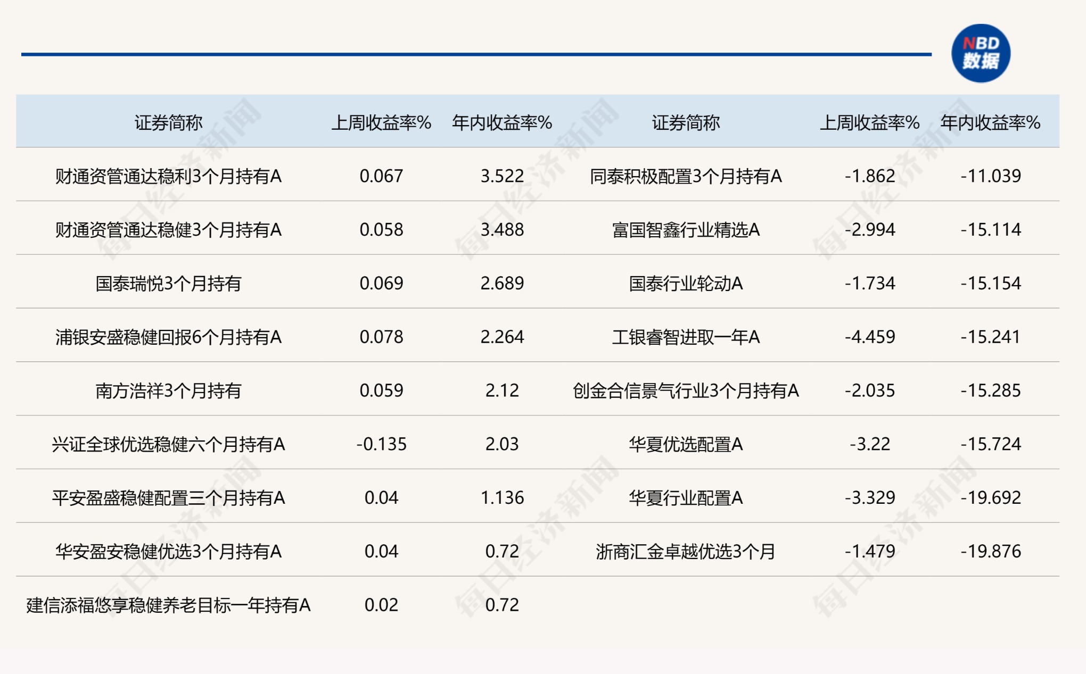Image resolution: width=1086 pixels, height=674 pixels.
Task: Select 南方浩祥3个月持有 fund name
Action: click(168, 390)
